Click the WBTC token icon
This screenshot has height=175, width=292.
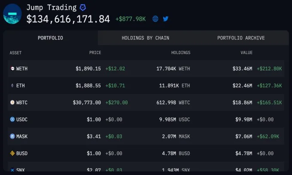12,103
